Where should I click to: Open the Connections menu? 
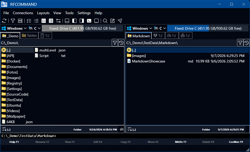point(23,13)
